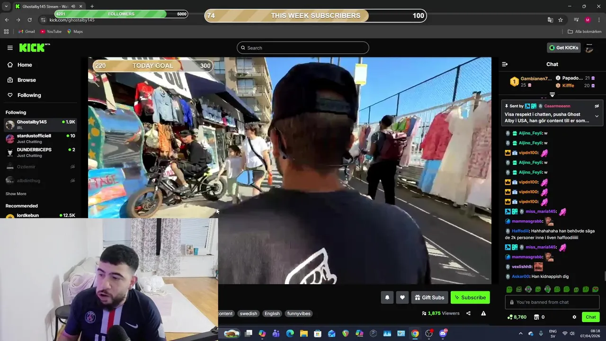This screenshot has width=606, height=341.
Task: Open the swedish tag
Action: (248, 314)
